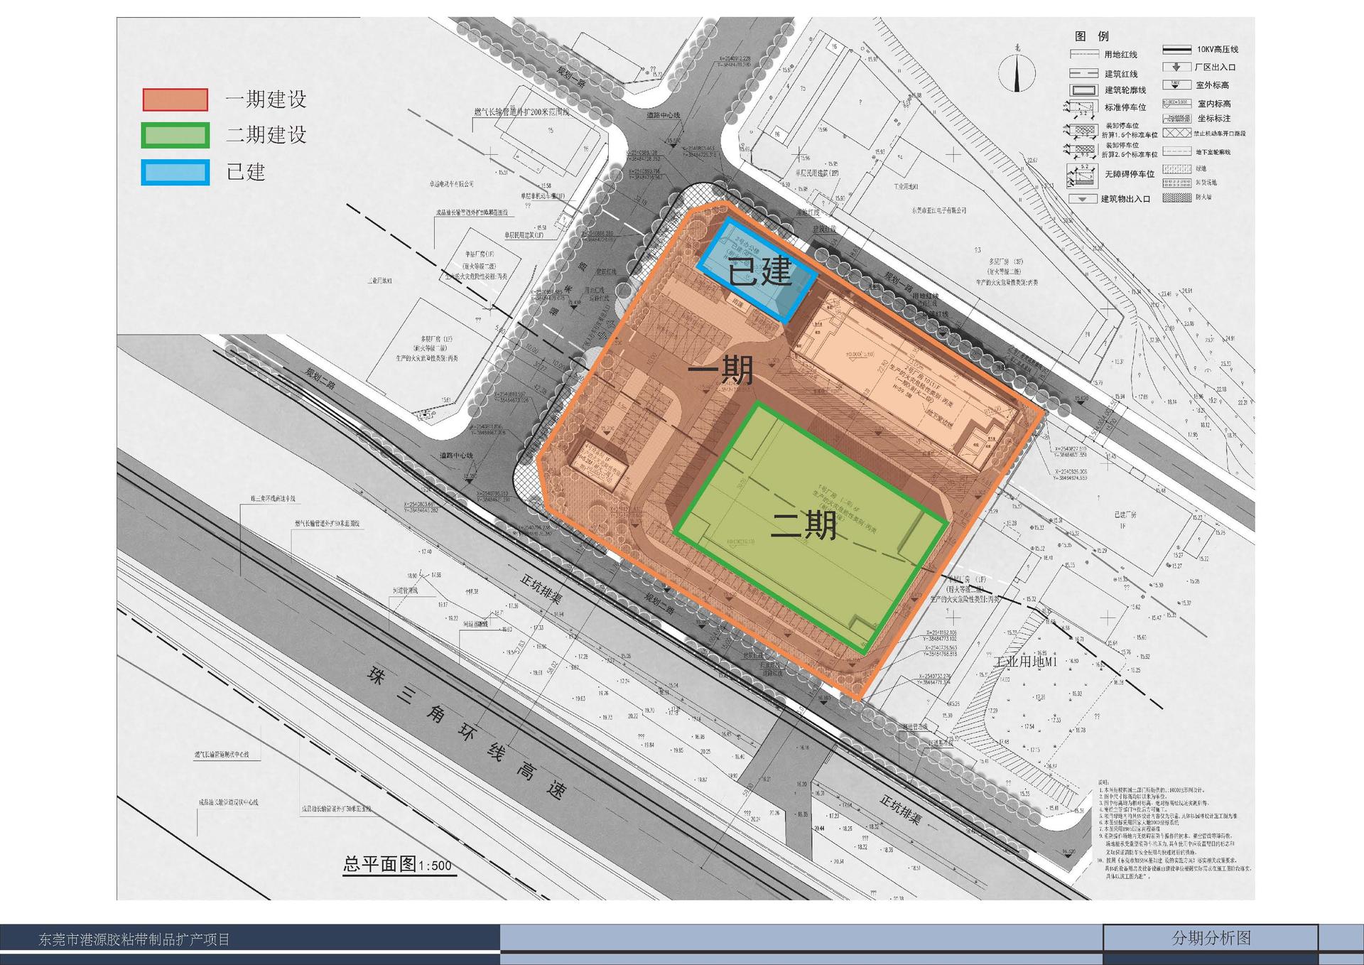Click the 厂区出入口 arrow legend symbol
Viewport: 1364px width, 965px height.
coord(1176,67)
